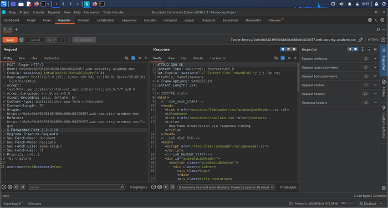Image resolution: width=388 pixels, height=208 pixels.
Task: Open command palette icon next to globe
Action: [376, 20]
